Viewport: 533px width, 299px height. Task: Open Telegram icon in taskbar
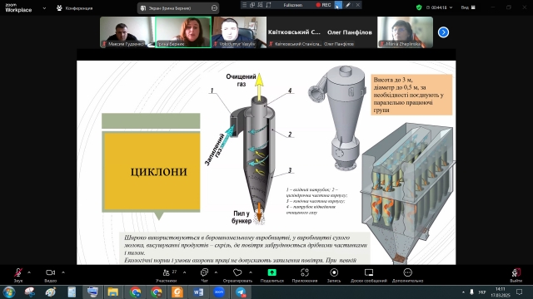pyautogui.click(x=241, y=292)
